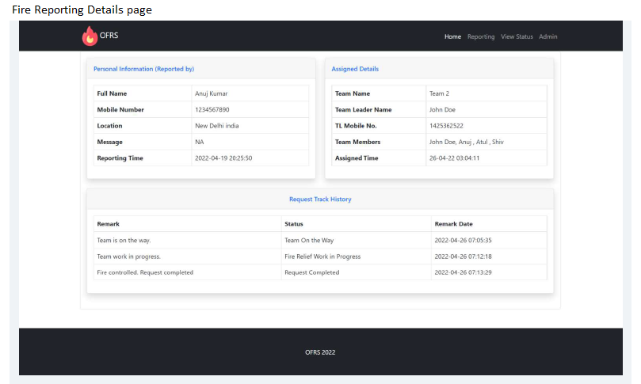Screen dimensions: 641x384
Task: Select the Personal Information (Reported by) heading
Action: 144,69
